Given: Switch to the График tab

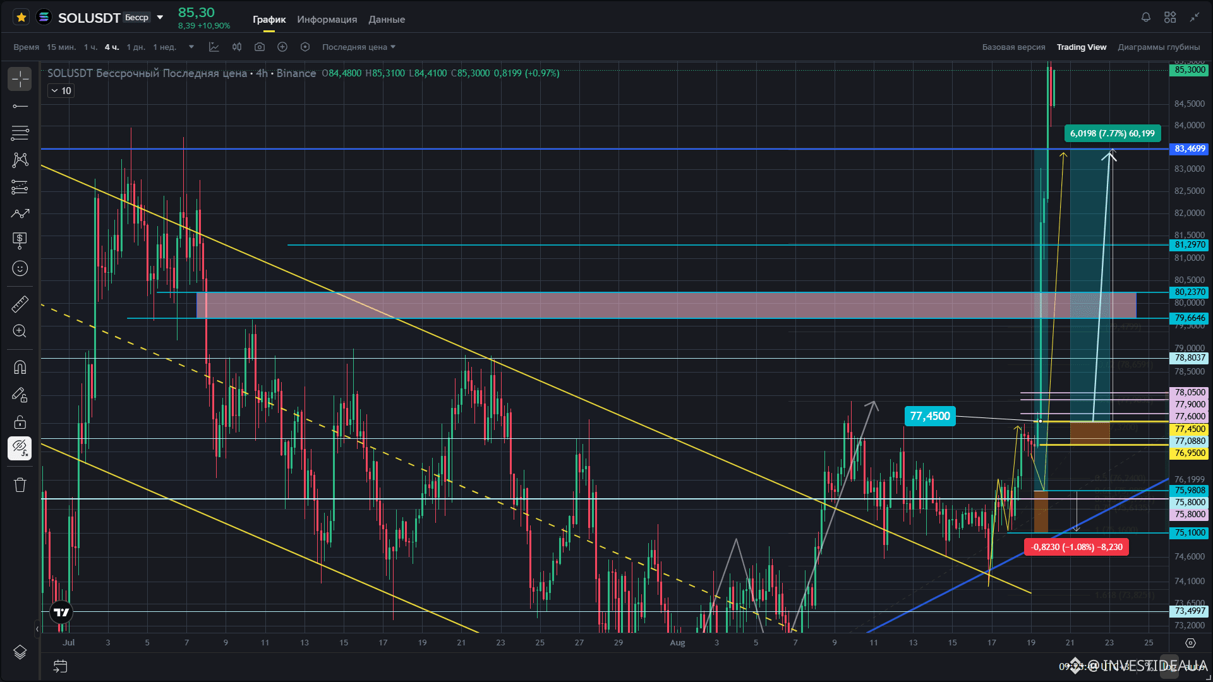Looking at the screenshot, I should tap(269, 20).
